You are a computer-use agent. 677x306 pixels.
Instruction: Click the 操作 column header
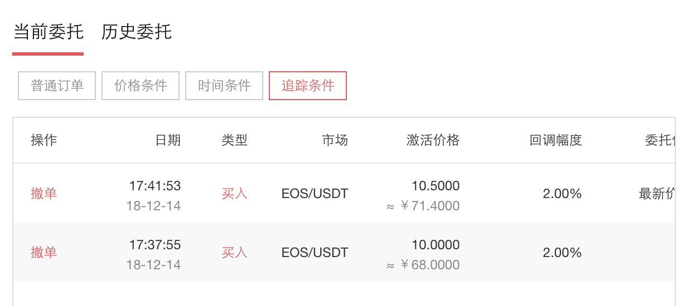43,140
